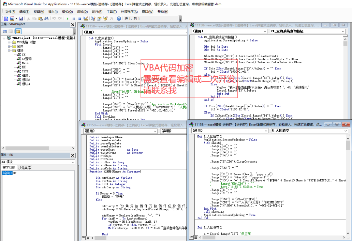This screenshot has height=241, width=352.
Task: Select 模块1 in the project tree
Action: pyautogui.click(x=26, y=75)
